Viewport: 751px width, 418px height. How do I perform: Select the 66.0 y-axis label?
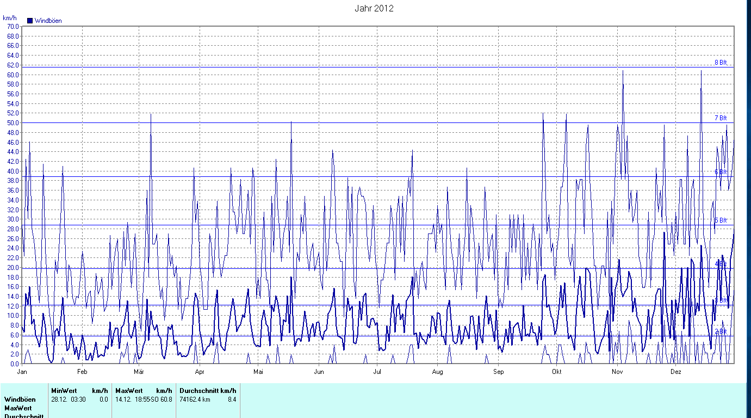(x=13, y=46)
